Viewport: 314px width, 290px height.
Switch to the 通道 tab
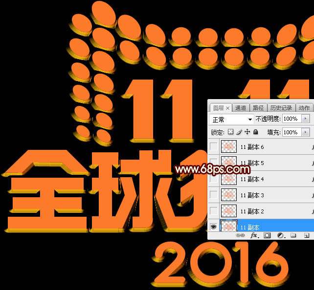tap(241, 108)
